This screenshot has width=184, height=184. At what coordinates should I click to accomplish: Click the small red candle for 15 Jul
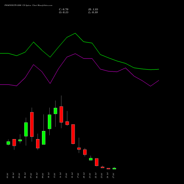67,123
